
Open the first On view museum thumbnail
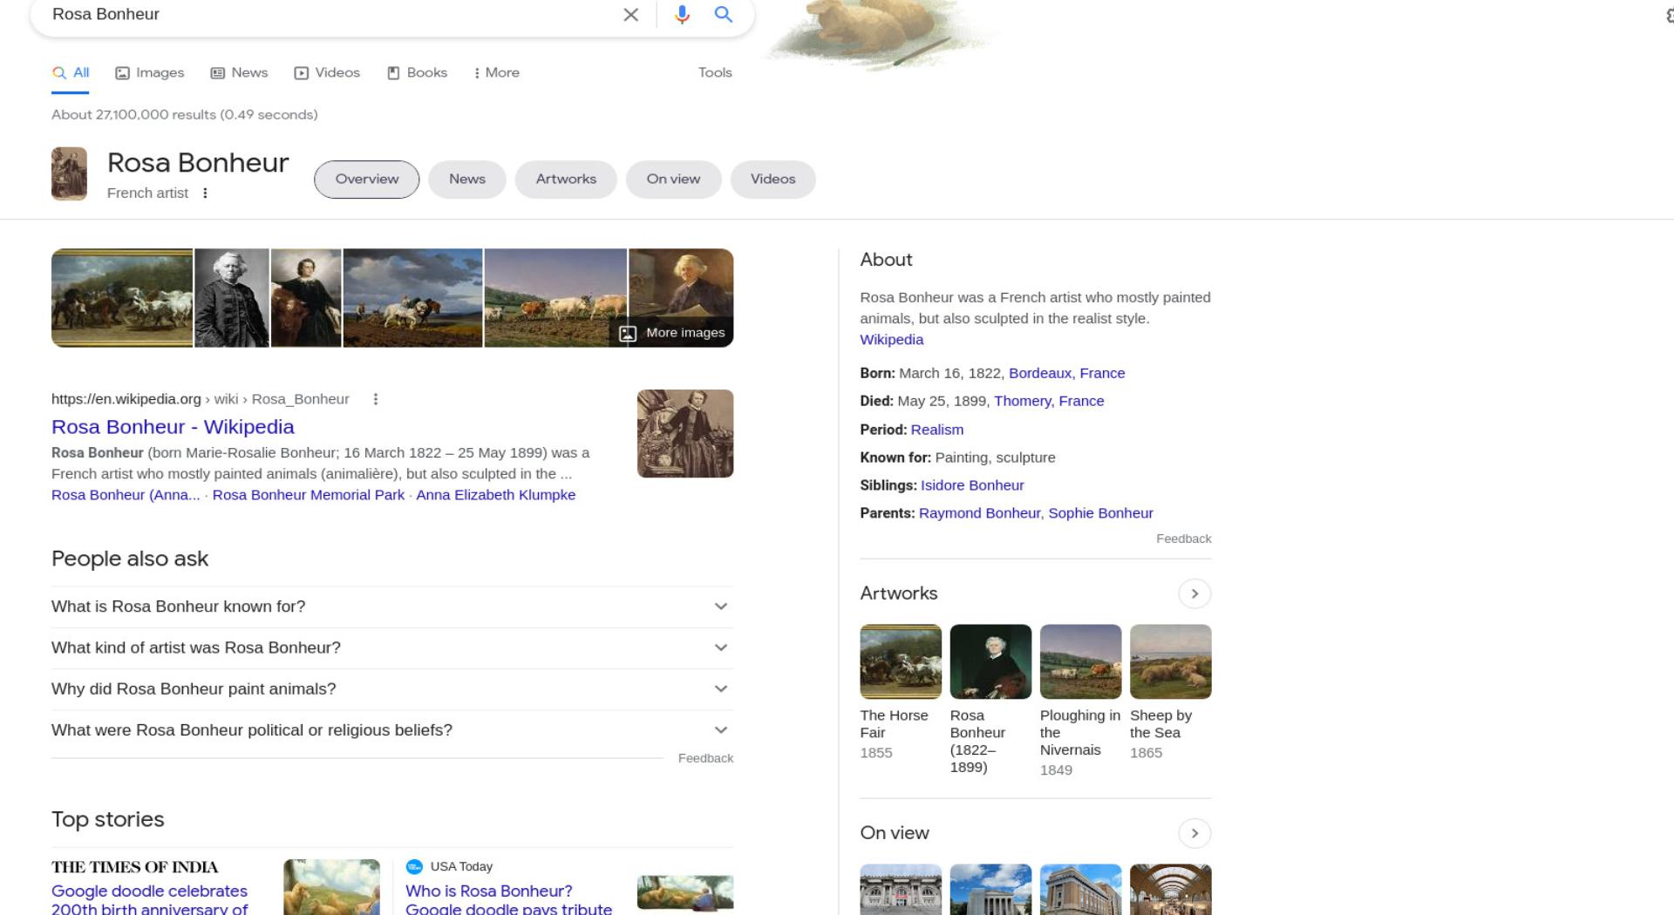click(901, 889)
